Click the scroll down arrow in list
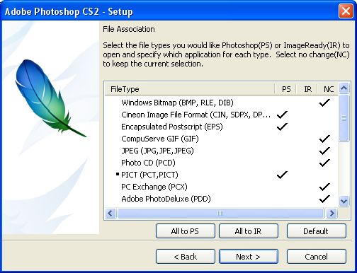The image size is (357, 273). [344, 202]
